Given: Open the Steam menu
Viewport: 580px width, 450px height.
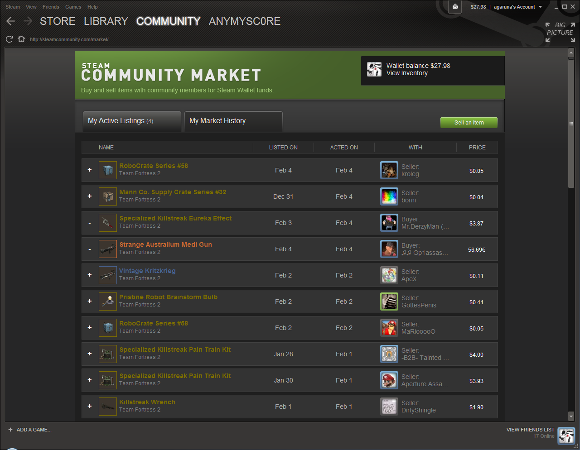Looking at the screenshot, I should 13,7.
